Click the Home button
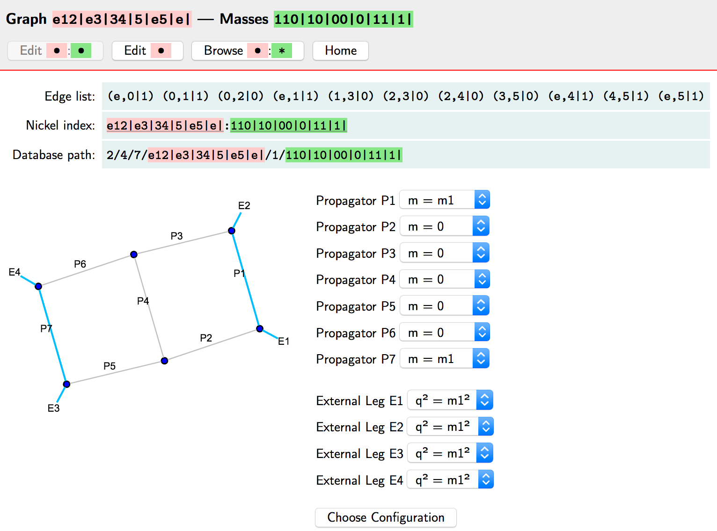 point(341,51)
